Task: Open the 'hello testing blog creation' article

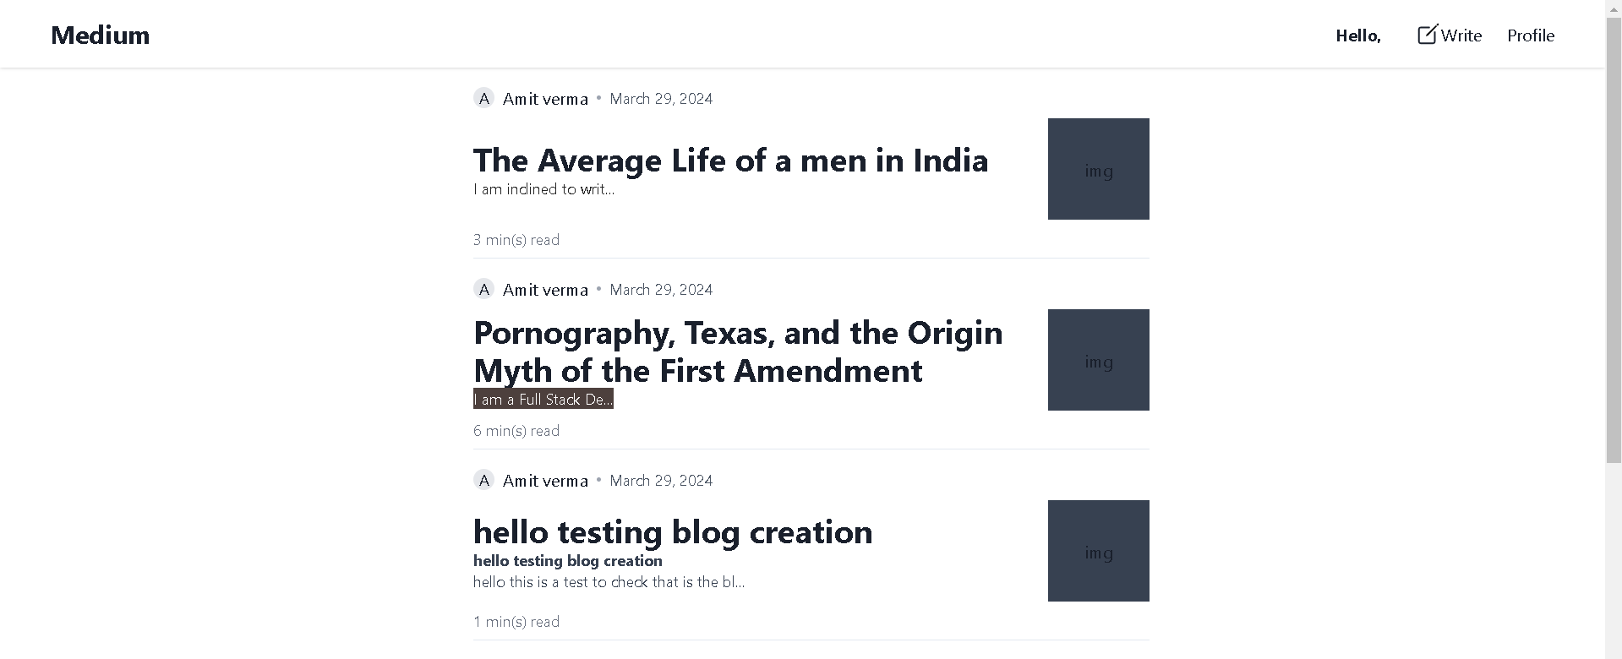Action: [x=673, y=531]
